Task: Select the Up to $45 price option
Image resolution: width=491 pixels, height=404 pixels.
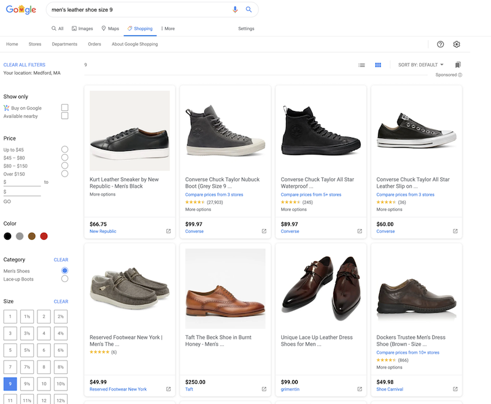Action: 64,150
